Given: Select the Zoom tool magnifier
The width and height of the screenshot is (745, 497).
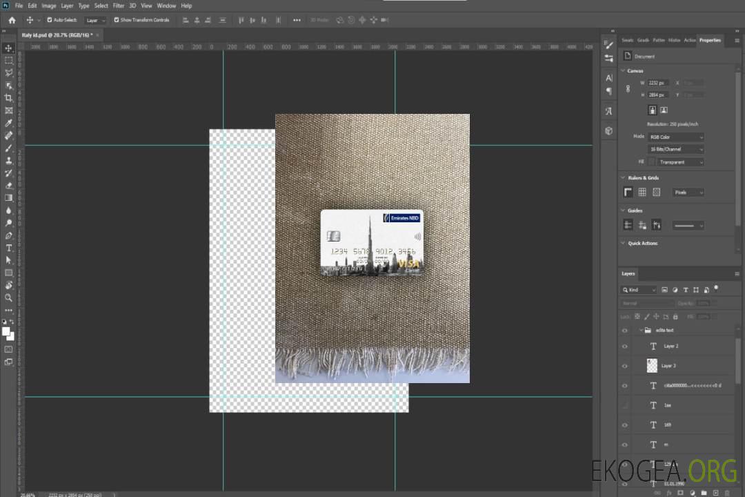Looking at the screenshot, I should [9, 298].
